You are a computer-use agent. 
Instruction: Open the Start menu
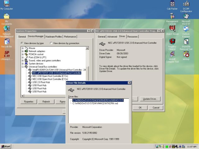(6, 147)
